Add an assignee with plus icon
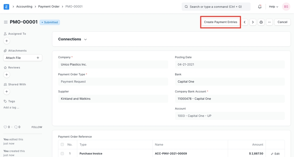294x157 pixels. (7, 41)
